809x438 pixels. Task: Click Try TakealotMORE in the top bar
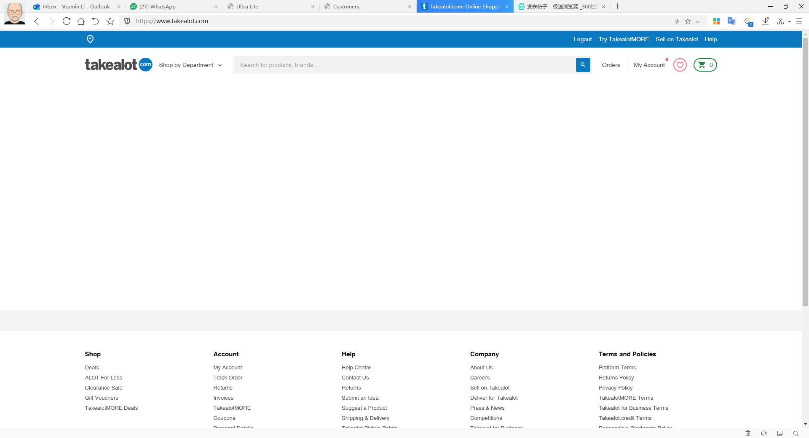coord(624,39)
